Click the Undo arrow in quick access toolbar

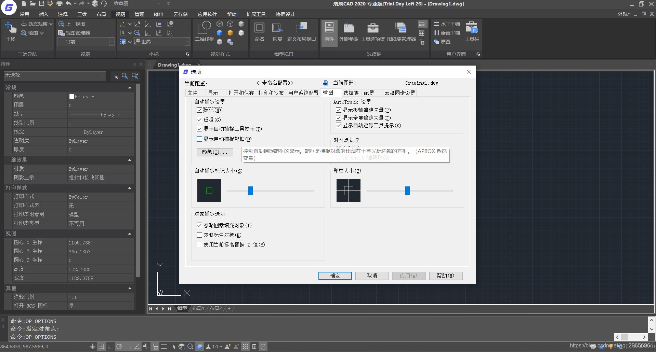tap(68, 3)
